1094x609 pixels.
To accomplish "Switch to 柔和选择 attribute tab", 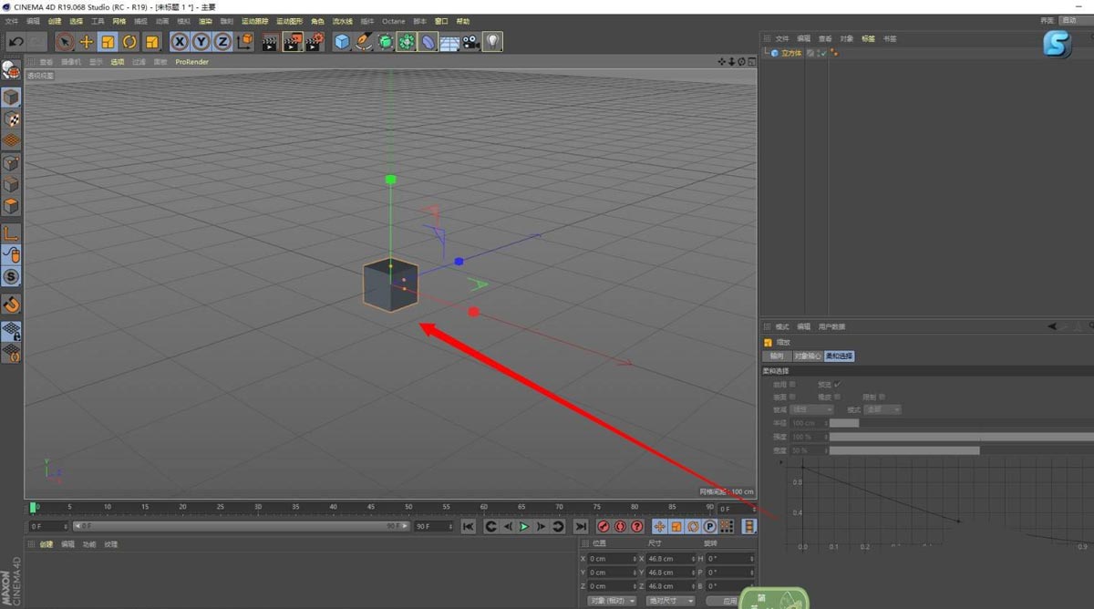I will coord(840,356).
